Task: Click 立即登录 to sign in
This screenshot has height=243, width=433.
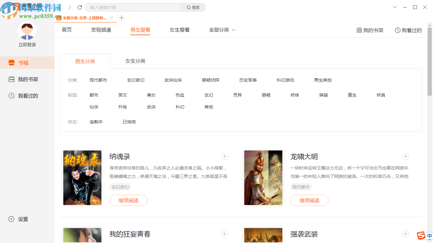Action: [27, 45]
